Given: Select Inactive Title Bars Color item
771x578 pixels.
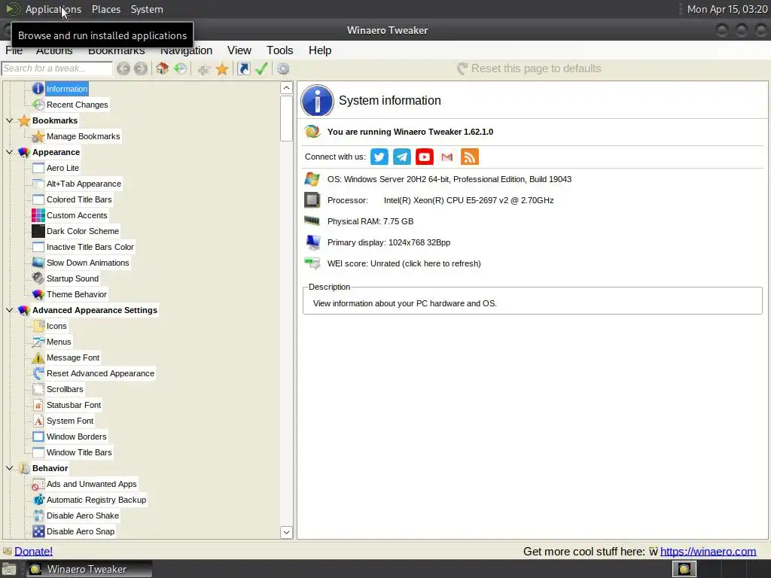Looking at the screenshot, I should (90, 247).
